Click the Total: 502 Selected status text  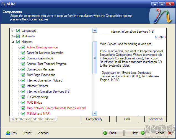click(x=33, y=119)
